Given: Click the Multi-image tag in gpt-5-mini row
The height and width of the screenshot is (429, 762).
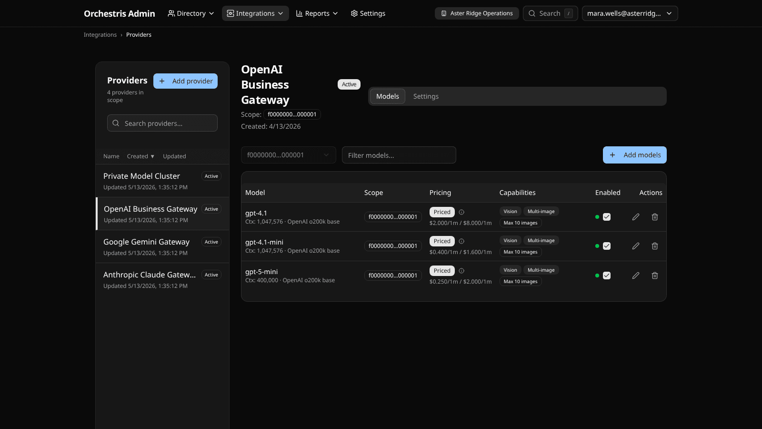Looking at the screenshot, I should [541, 270].
